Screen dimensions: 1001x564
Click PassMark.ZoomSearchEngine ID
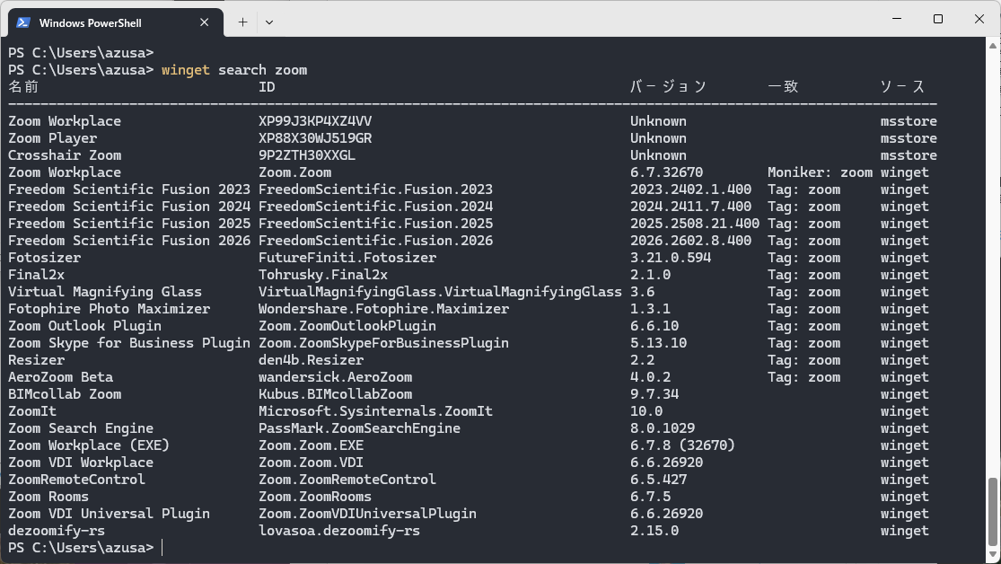coord(359,428)
